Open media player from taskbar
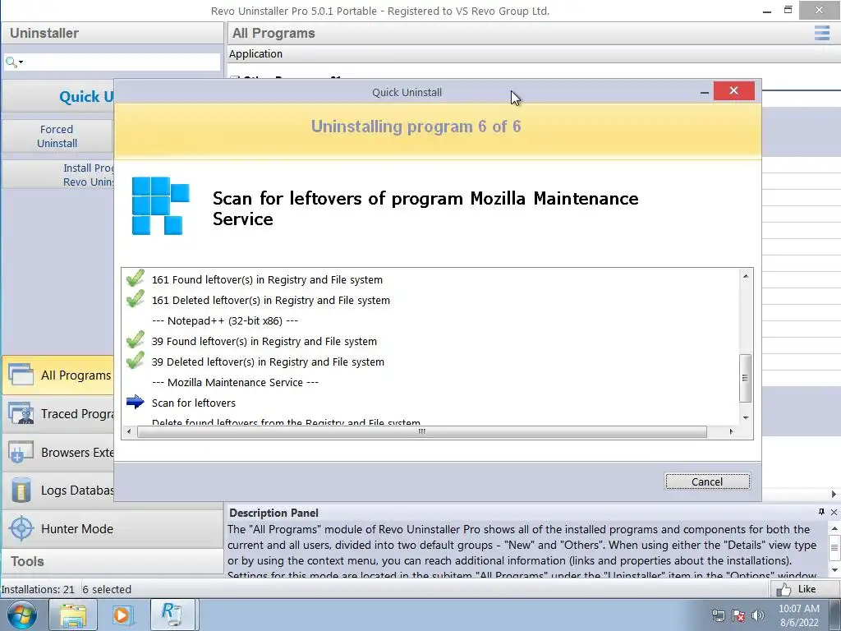 click(x=122, y=615)
